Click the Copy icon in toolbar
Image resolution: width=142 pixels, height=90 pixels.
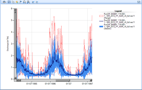point(13,2)
